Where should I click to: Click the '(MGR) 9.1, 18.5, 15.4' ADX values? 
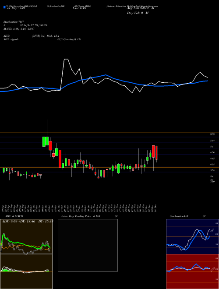click(x=46, y=36)
